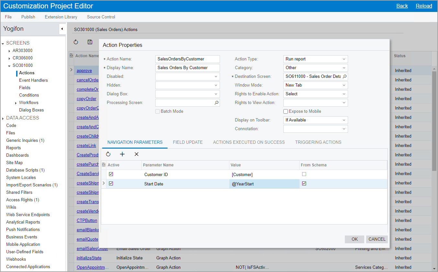The width and height of the screenshot is (438, 272).
Task: Open the Publish menu
Action: pyautogui.click(x=28, y=17)
